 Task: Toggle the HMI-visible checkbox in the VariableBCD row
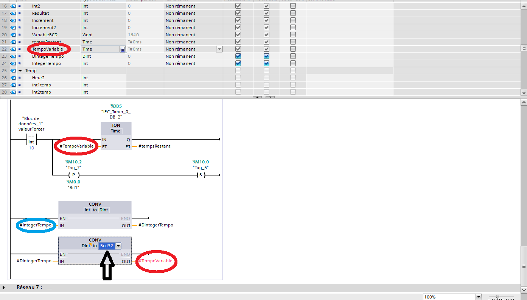click(266, 35)
